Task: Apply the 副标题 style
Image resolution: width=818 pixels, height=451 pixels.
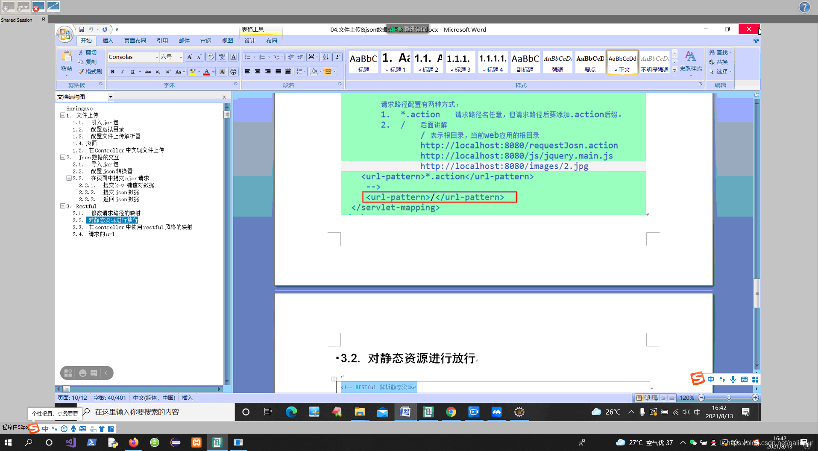Action: 525,62
